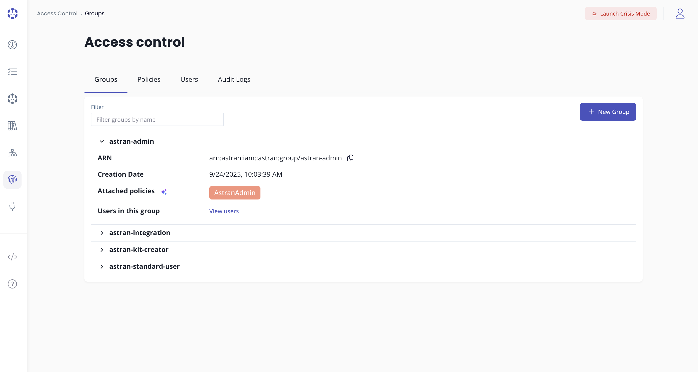Open the org hierarchy icon in sidebar
The image size is (698, 372).
[12, 153]
